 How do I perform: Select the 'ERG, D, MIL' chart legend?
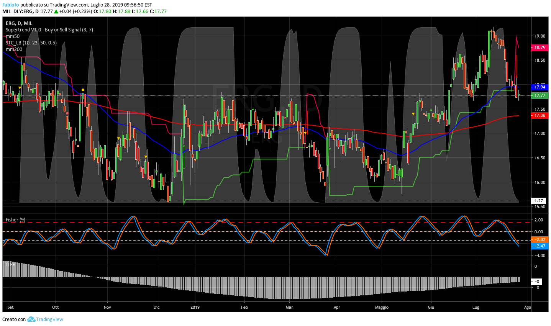point(19,23)
